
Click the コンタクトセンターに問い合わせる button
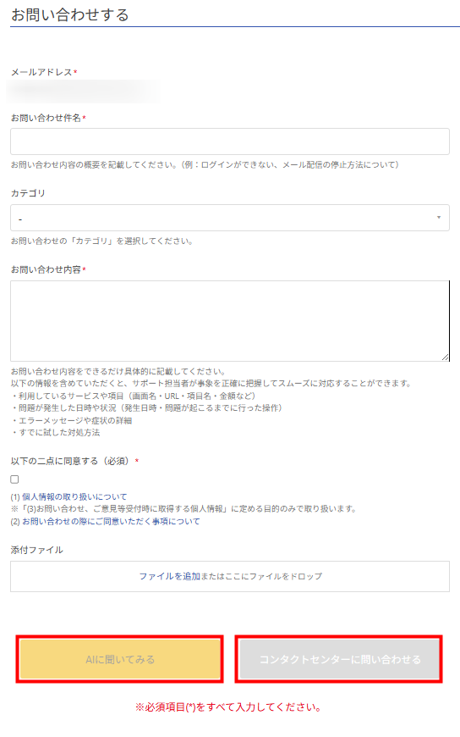tap(339, 659)
